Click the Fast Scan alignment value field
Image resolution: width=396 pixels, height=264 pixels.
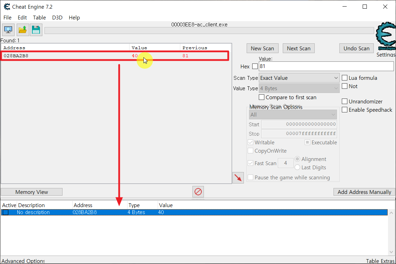click(x=286, y=163)
